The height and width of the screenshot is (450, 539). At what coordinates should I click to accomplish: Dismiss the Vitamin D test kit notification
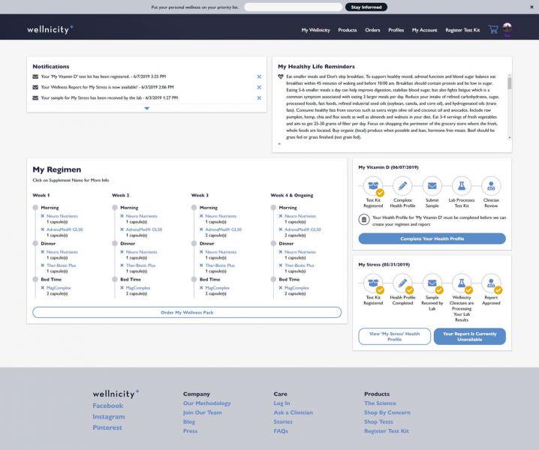pos(259,76)
